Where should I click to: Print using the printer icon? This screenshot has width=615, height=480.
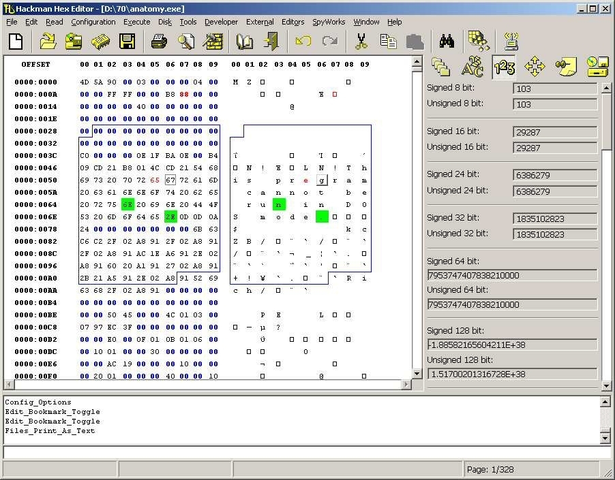(x=159, y=41)
